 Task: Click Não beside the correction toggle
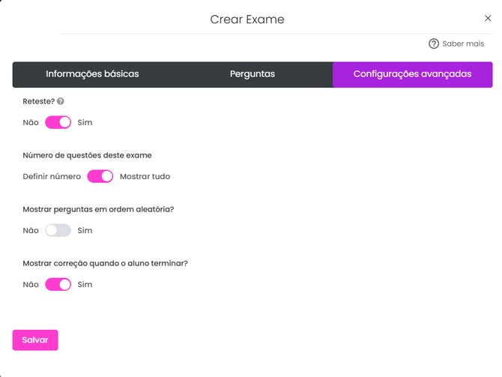pyautogui.click(x=31, y=284)
